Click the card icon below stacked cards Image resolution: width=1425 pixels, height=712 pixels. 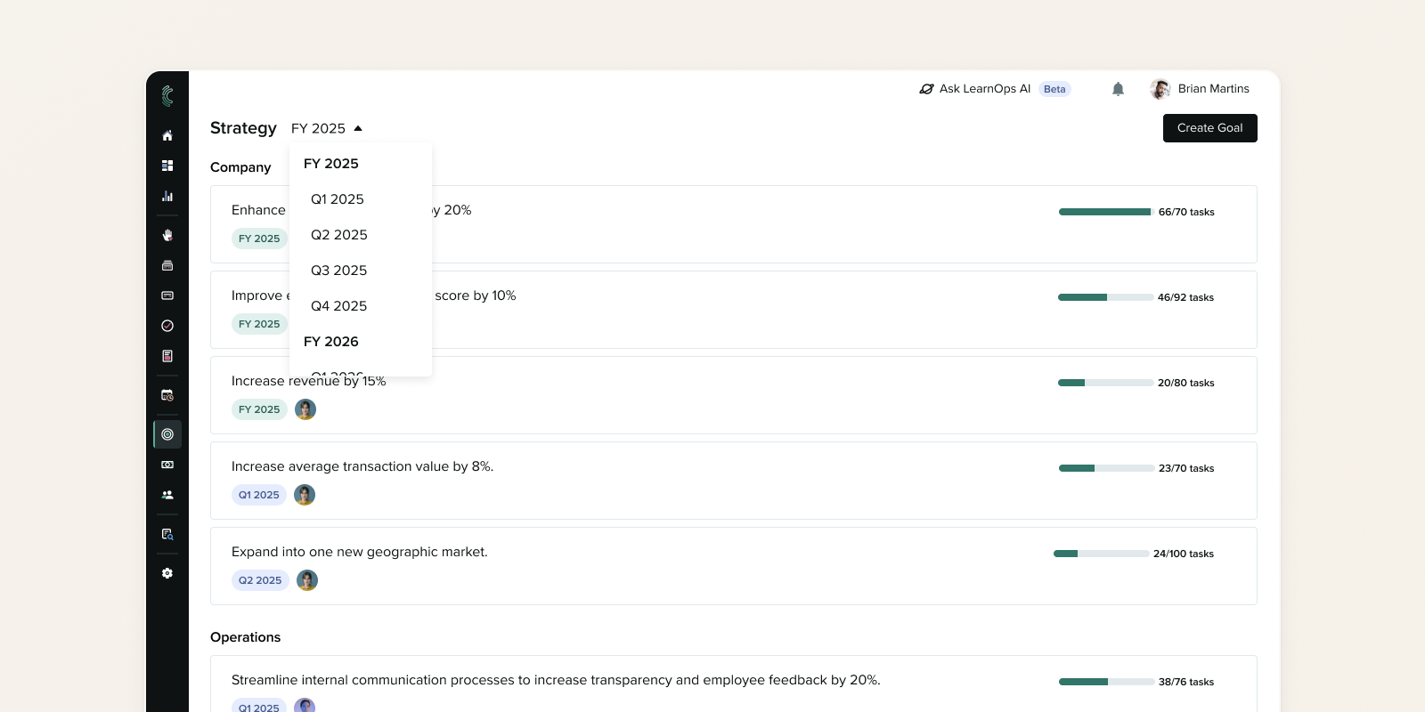[167, 295]
